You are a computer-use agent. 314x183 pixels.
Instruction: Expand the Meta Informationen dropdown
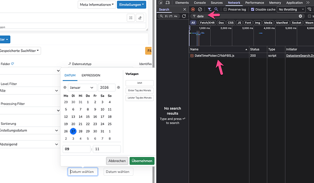tap(96, 5)
